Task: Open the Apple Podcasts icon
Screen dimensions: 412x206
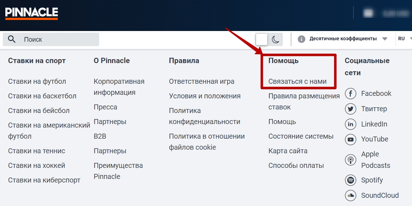Action: (x=351, y=160)
